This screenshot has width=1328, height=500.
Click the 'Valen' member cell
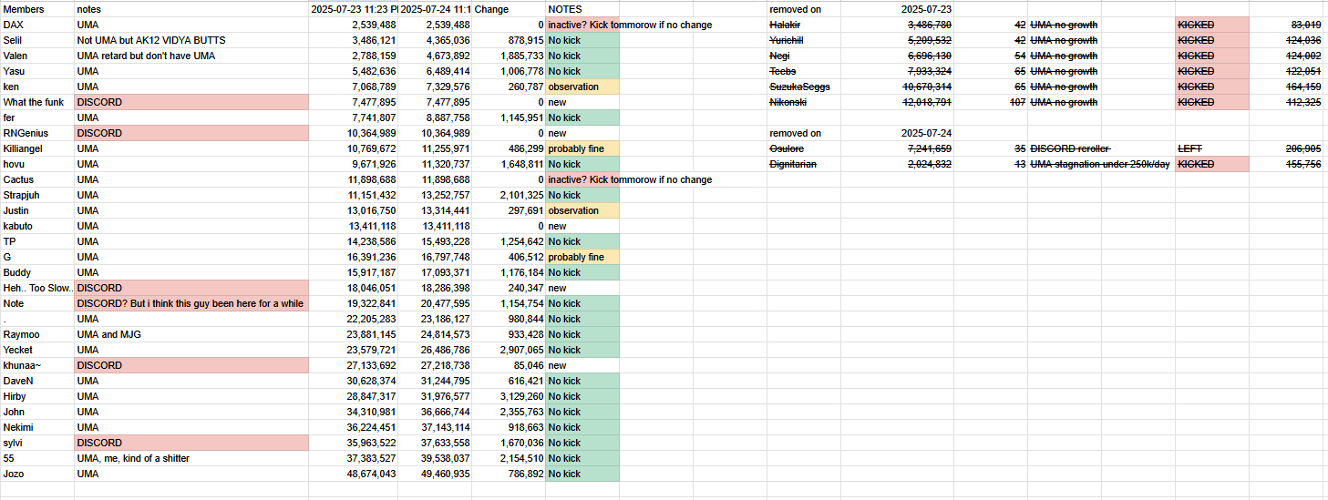pos(37,56)
